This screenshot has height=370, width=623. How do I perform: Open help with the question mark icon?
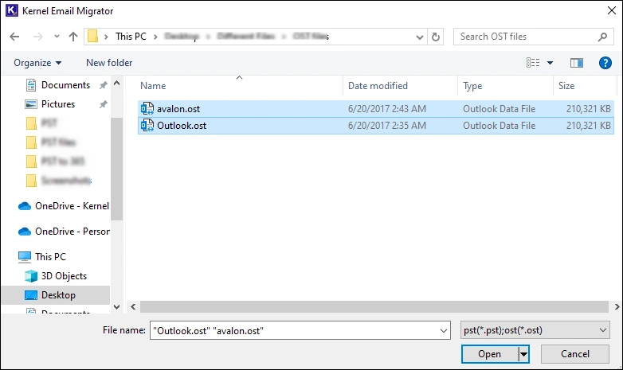pos(605,63)
